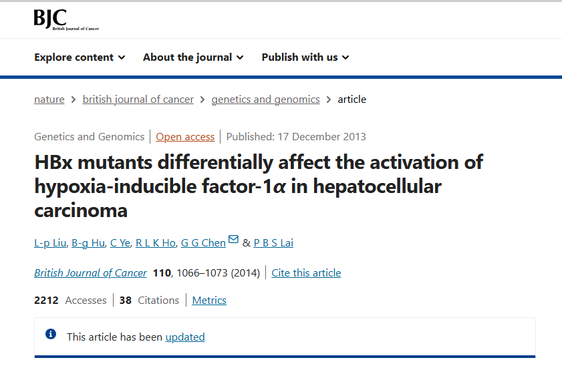Screen dimensions: 562x370
Task: Expand the Publish with us menu
Action: (305, 57)
